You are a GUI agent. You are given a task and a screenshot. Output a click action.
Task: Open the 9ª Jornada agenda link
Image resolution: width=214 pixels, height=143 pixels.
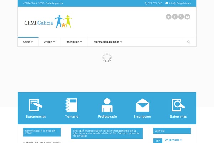173,140
